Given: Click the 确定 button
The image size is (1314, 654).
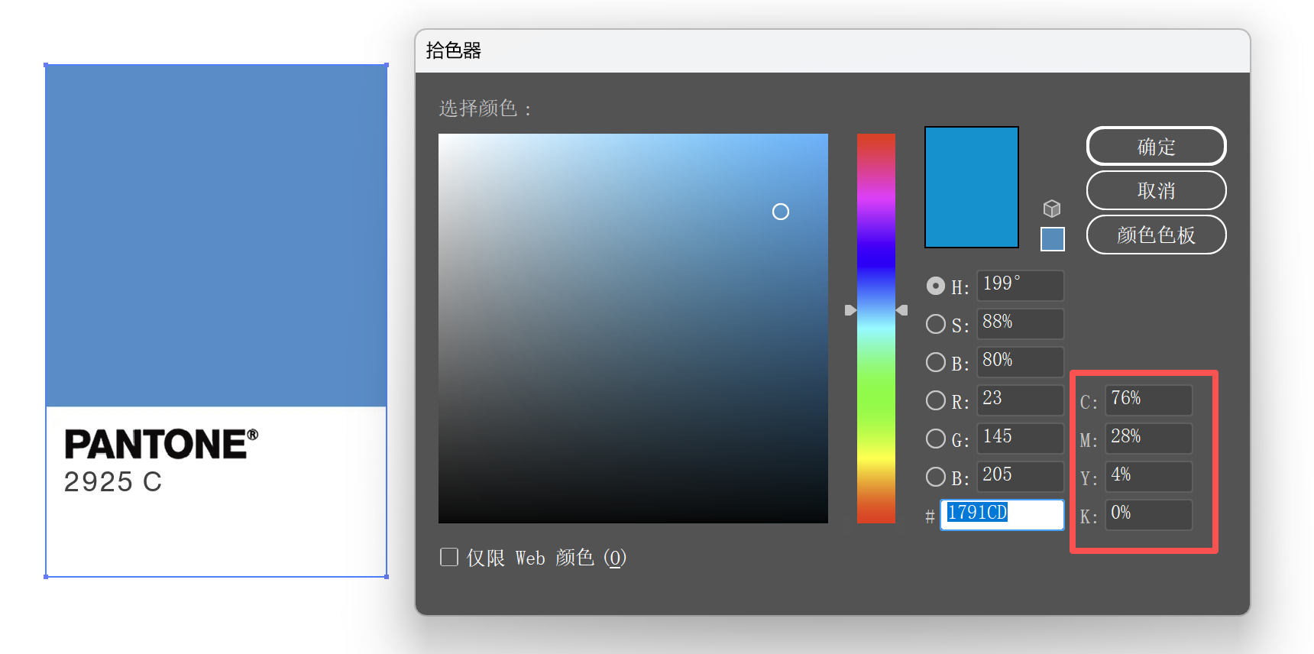Looking at the screenshot, I should (1157, 146).
